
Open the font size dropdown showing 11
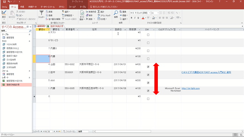tap(158, 13)
